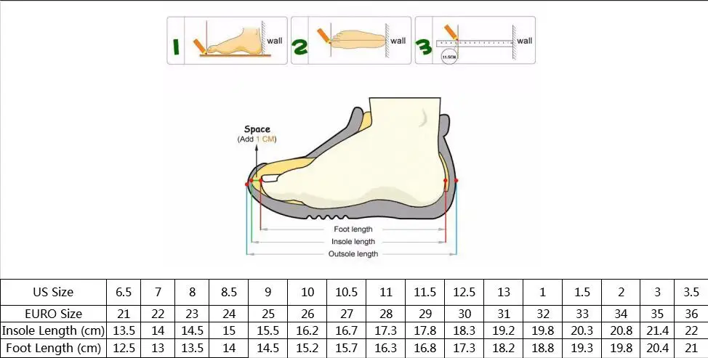The width and height of the screenshot is (708, 358).
Task: Click US size 10.5 cell
Action: pyautogui.click(x=347, y=292)
